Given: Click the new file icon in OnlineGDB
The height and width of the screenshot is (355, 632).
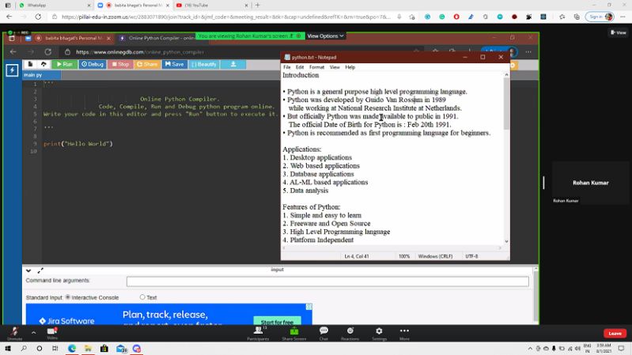Looking at the screenshot, I should pyautogui.click(x=30, y=64).
